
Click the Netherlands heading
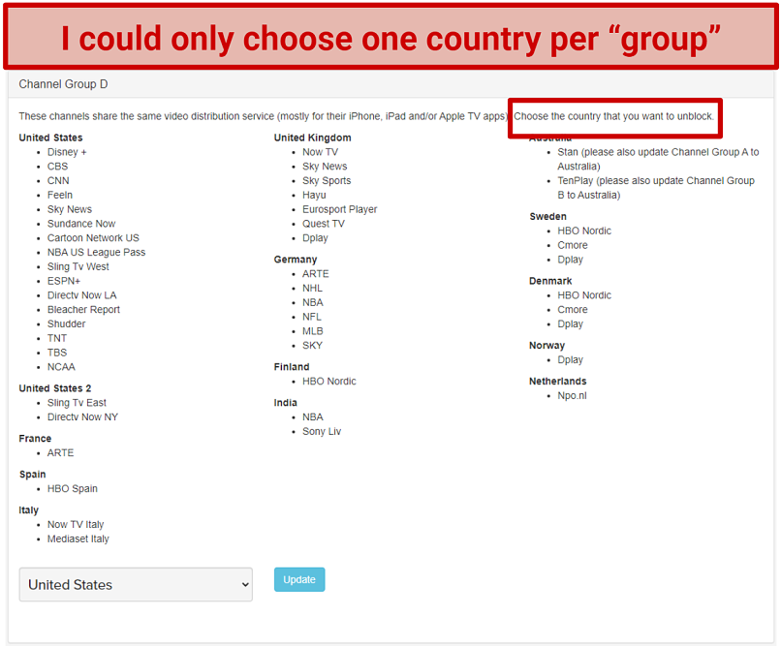558,382
